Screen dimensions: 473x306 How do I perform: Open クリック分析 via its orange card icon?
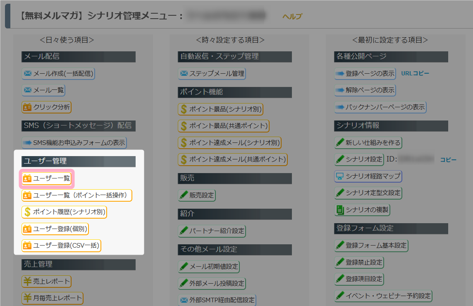pos(27,107)
